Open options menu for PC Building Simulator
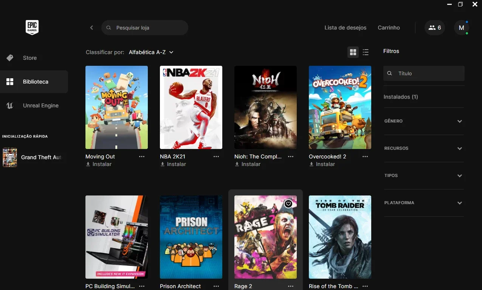The image size is (482, 290). [142, 286]
